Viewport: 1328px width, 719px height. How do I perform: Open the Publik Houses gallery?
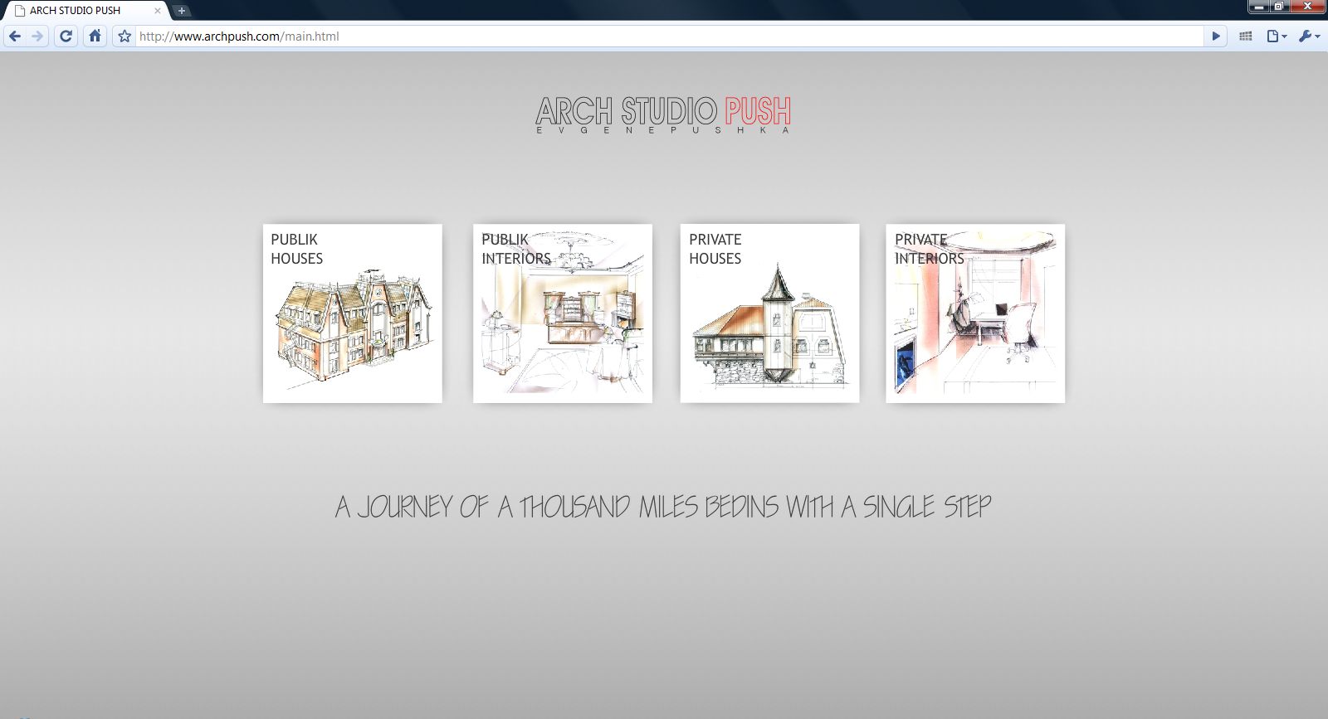pos(353,313)
